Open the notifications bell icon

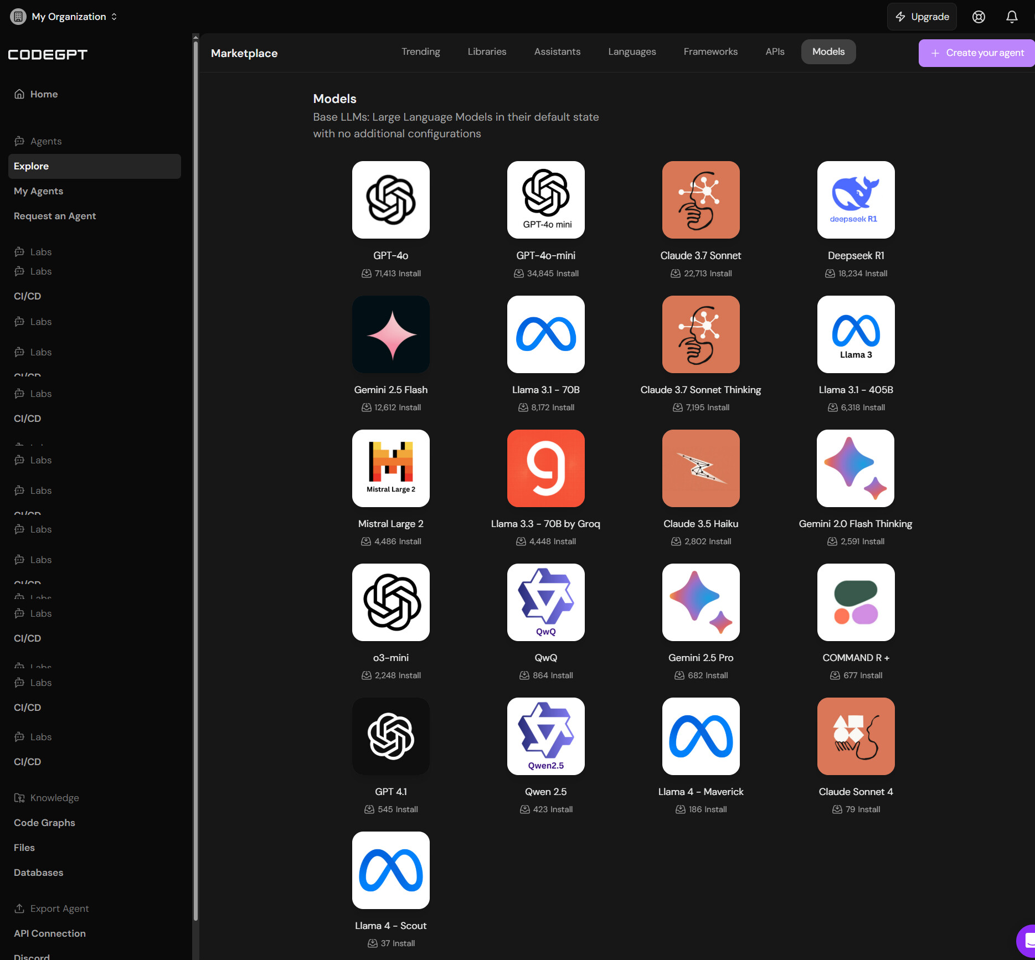1011,17
